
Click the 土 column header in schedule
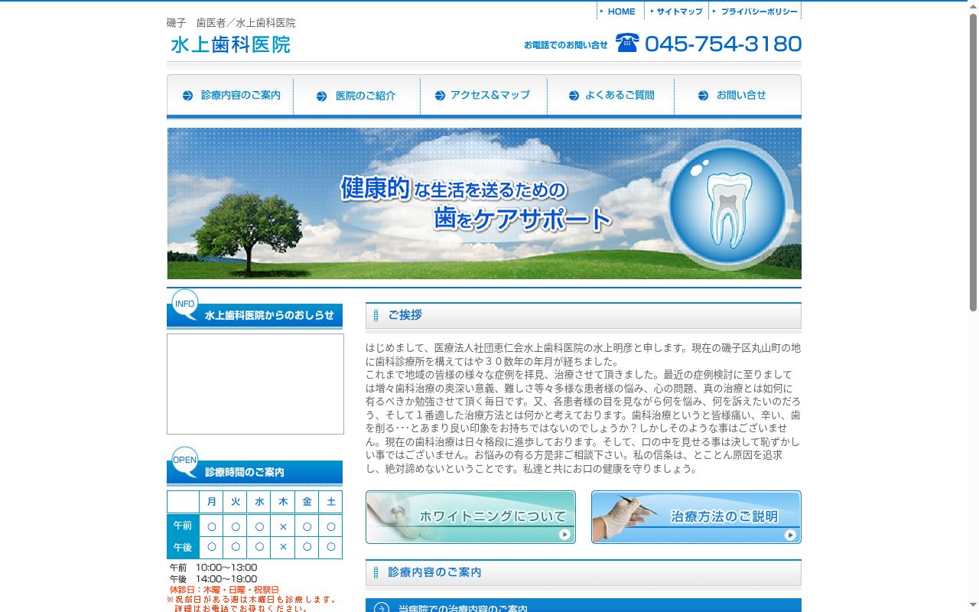click(330, 502)
